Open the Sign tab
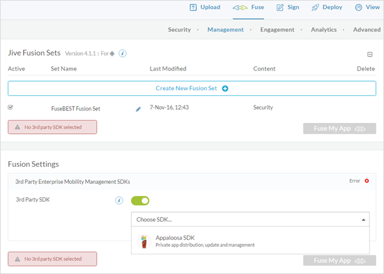 coord(288,8)
